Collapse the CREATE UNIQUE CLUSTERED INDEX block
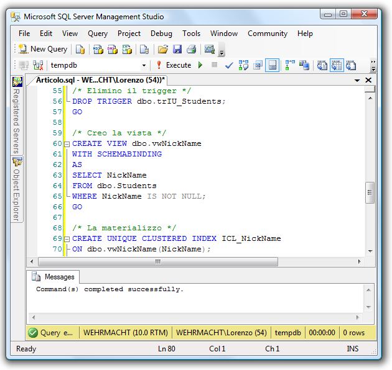392x370 pixels. click(x=67, y=239)
